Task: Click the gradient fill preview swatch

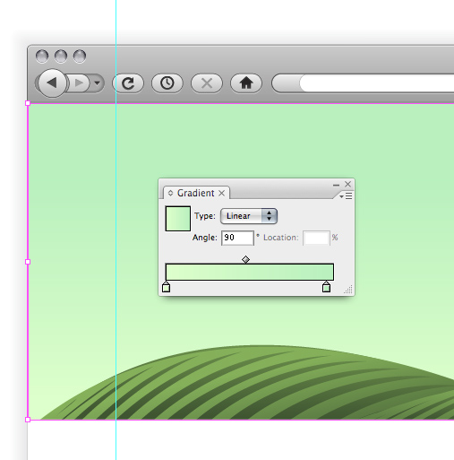Action: click(178, 219)
